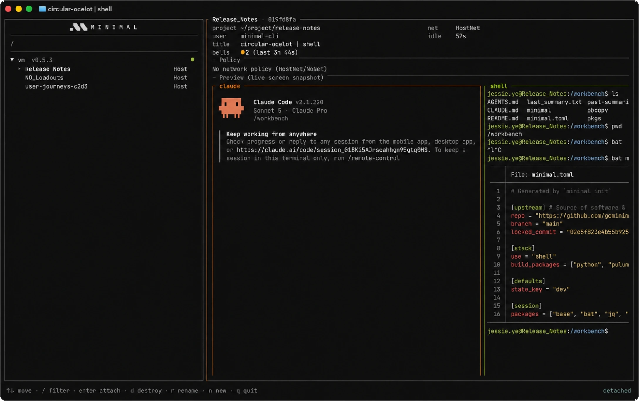Click the shell pane tab label
Viewport: 639px width, 401px height.
(x=499, y=86)
